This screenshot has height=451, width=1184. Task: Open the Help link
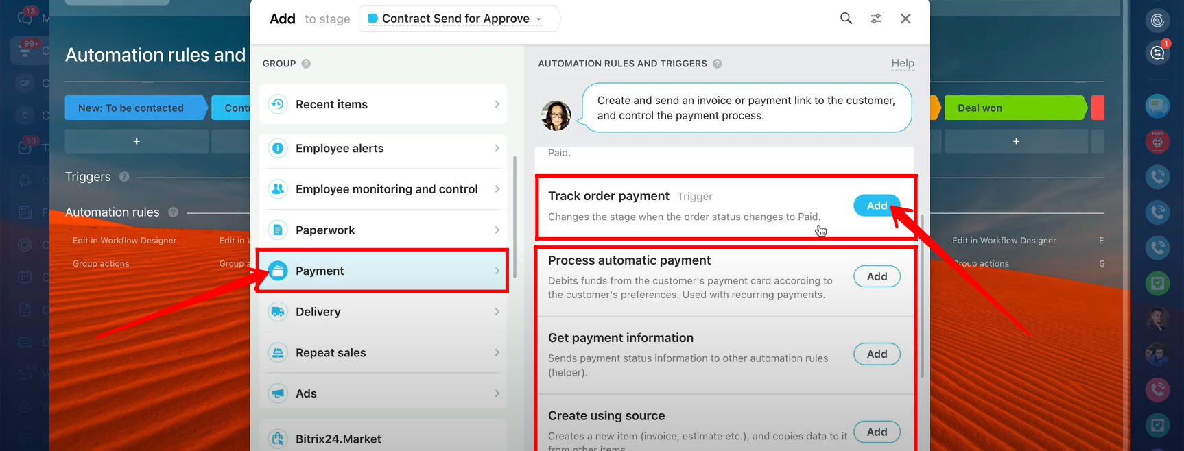pos(902,63)
